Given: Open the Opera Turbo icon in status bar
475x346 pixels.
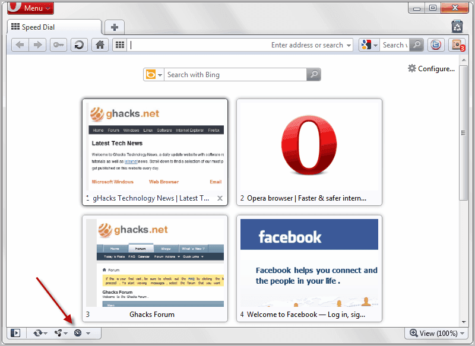Looking at the screenshot, I should pos(78,333).
